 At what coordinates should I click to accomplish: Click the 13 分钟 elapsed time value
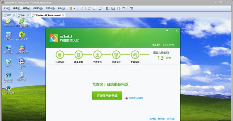164,58
